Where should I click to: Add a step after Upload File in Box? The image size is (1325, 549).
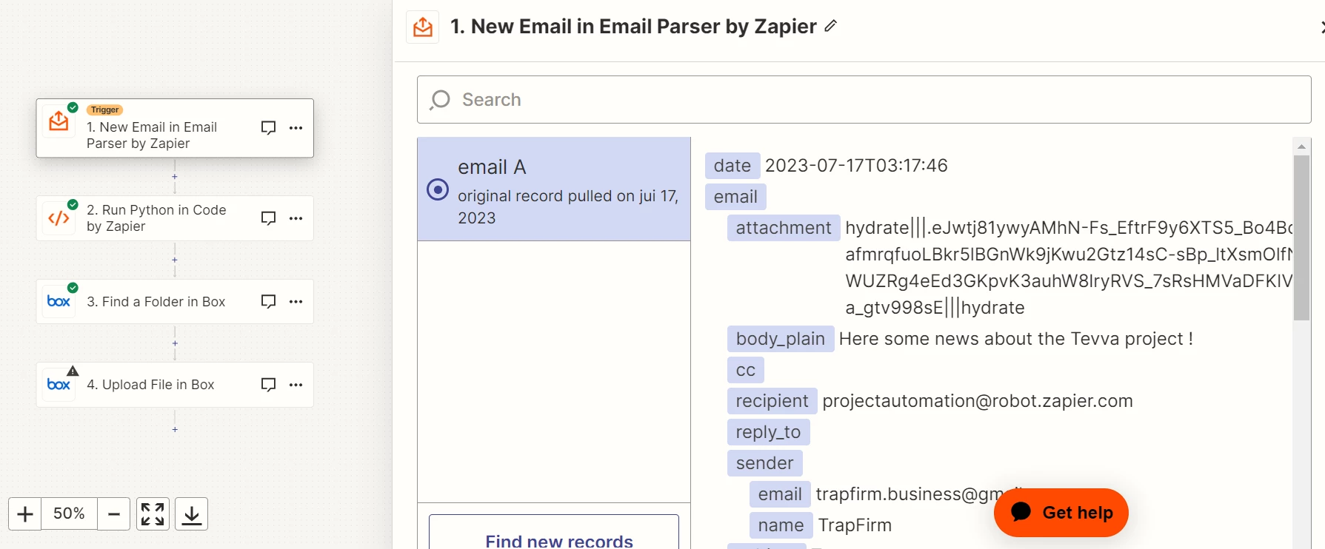pyautogui.click(x=175, y=429)
